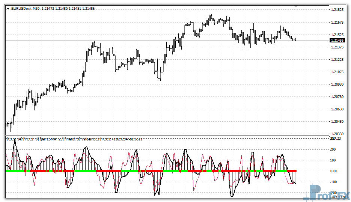
Task: Click the 1.21075 price scale label
Action: pos(337,72)
